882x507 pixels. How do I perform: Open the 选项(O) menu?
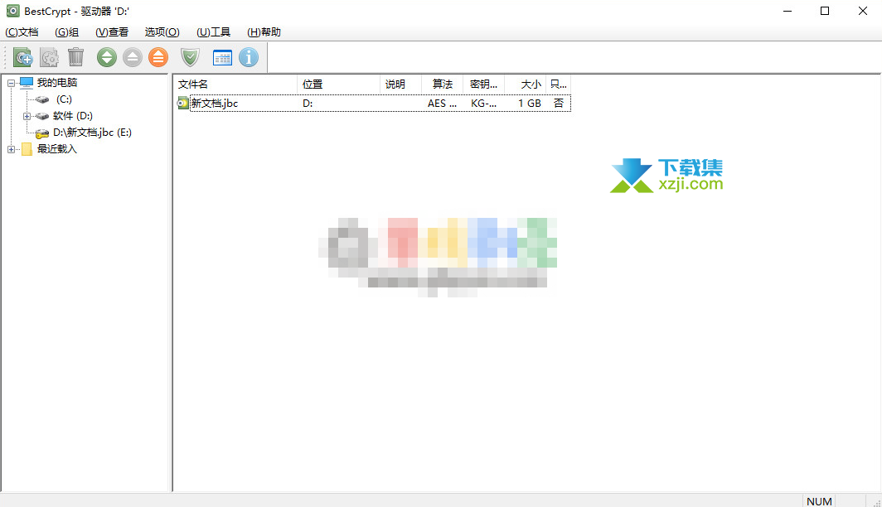162,32
